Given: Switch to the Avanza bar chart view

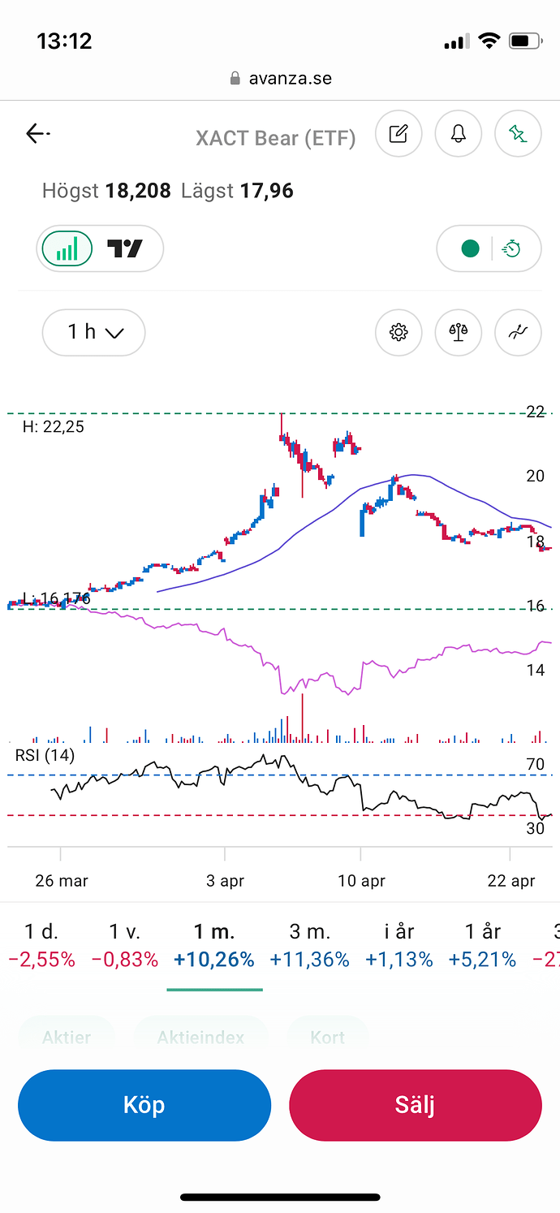Looking at the screenshot, I should (67, 248).
